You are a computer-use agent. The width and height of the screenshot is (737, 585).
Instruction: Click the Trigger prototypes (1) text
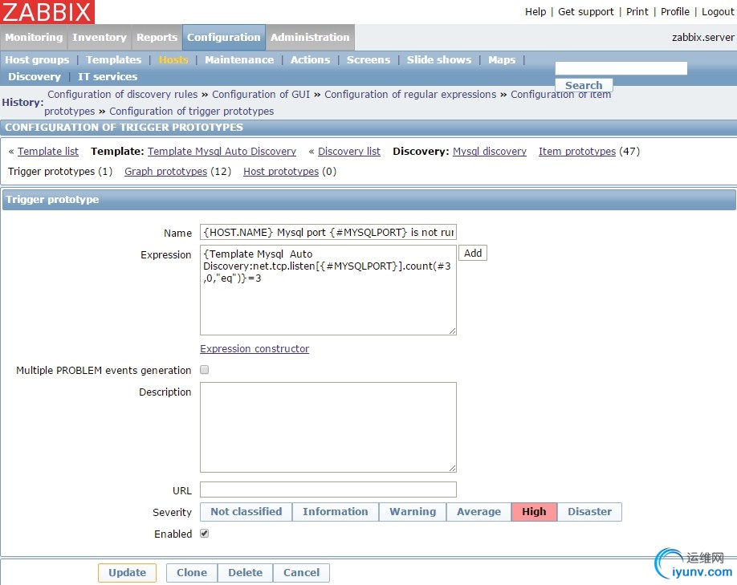(x=60, y=172)
